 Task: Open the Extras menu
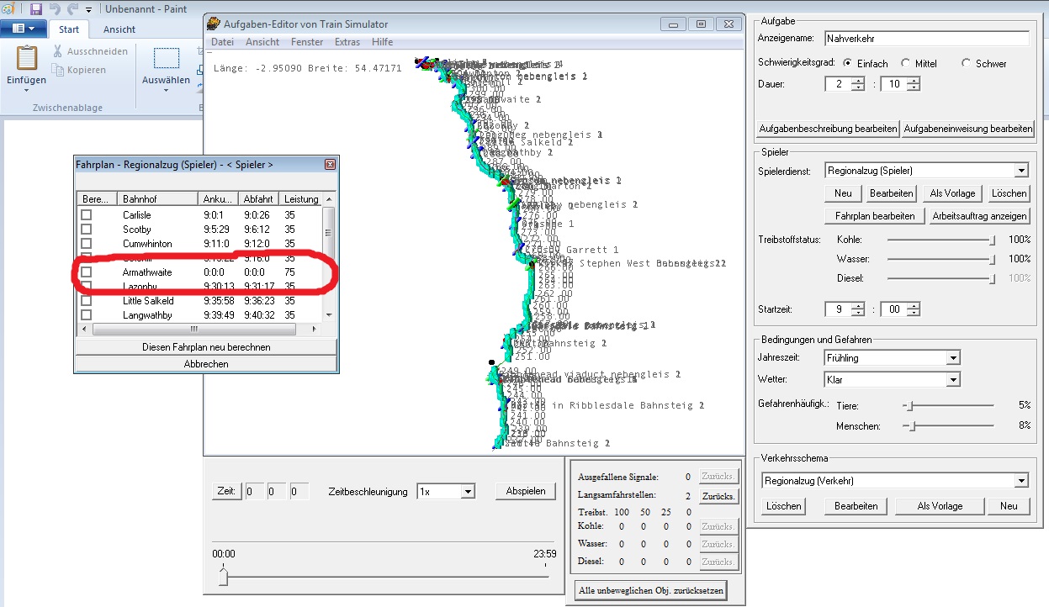(347, 42)
